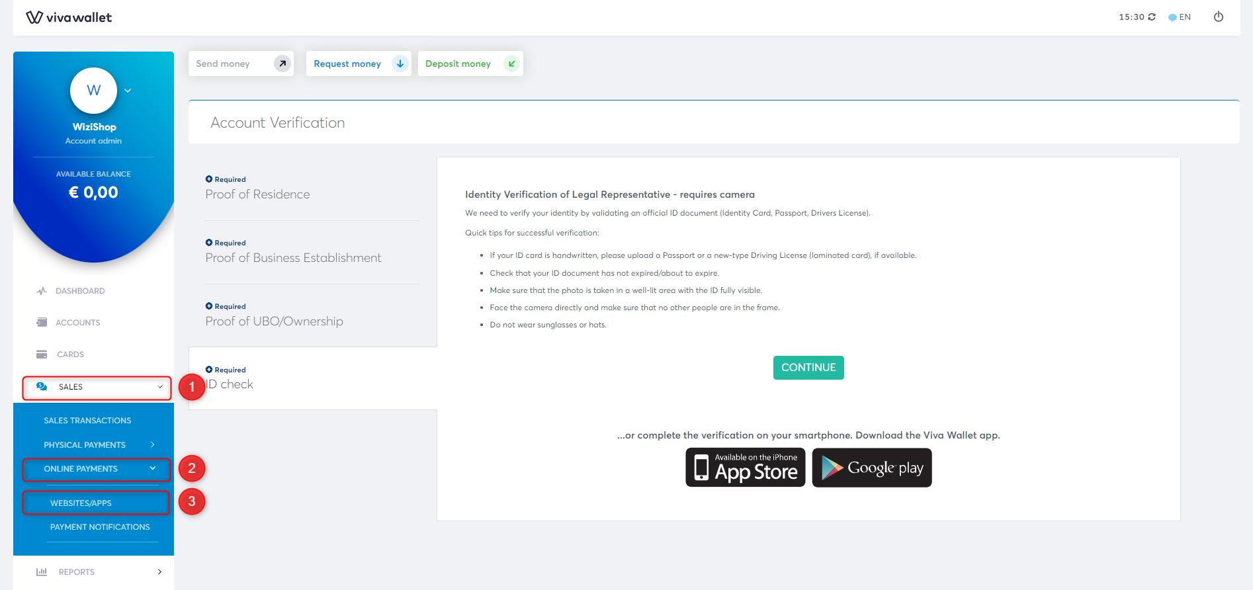Click the Viva Wallet logo

(69, 17)
